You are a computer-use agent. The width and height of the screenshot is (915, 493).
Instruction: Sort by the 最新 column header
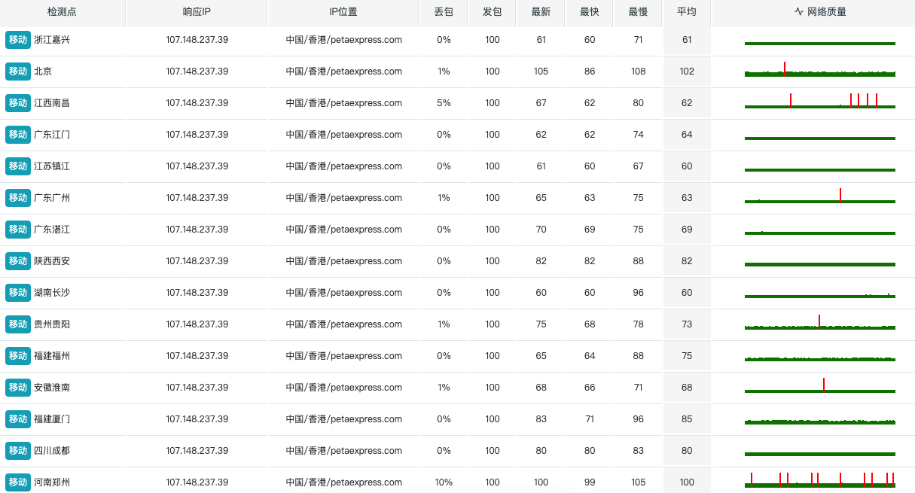[541, 12]
